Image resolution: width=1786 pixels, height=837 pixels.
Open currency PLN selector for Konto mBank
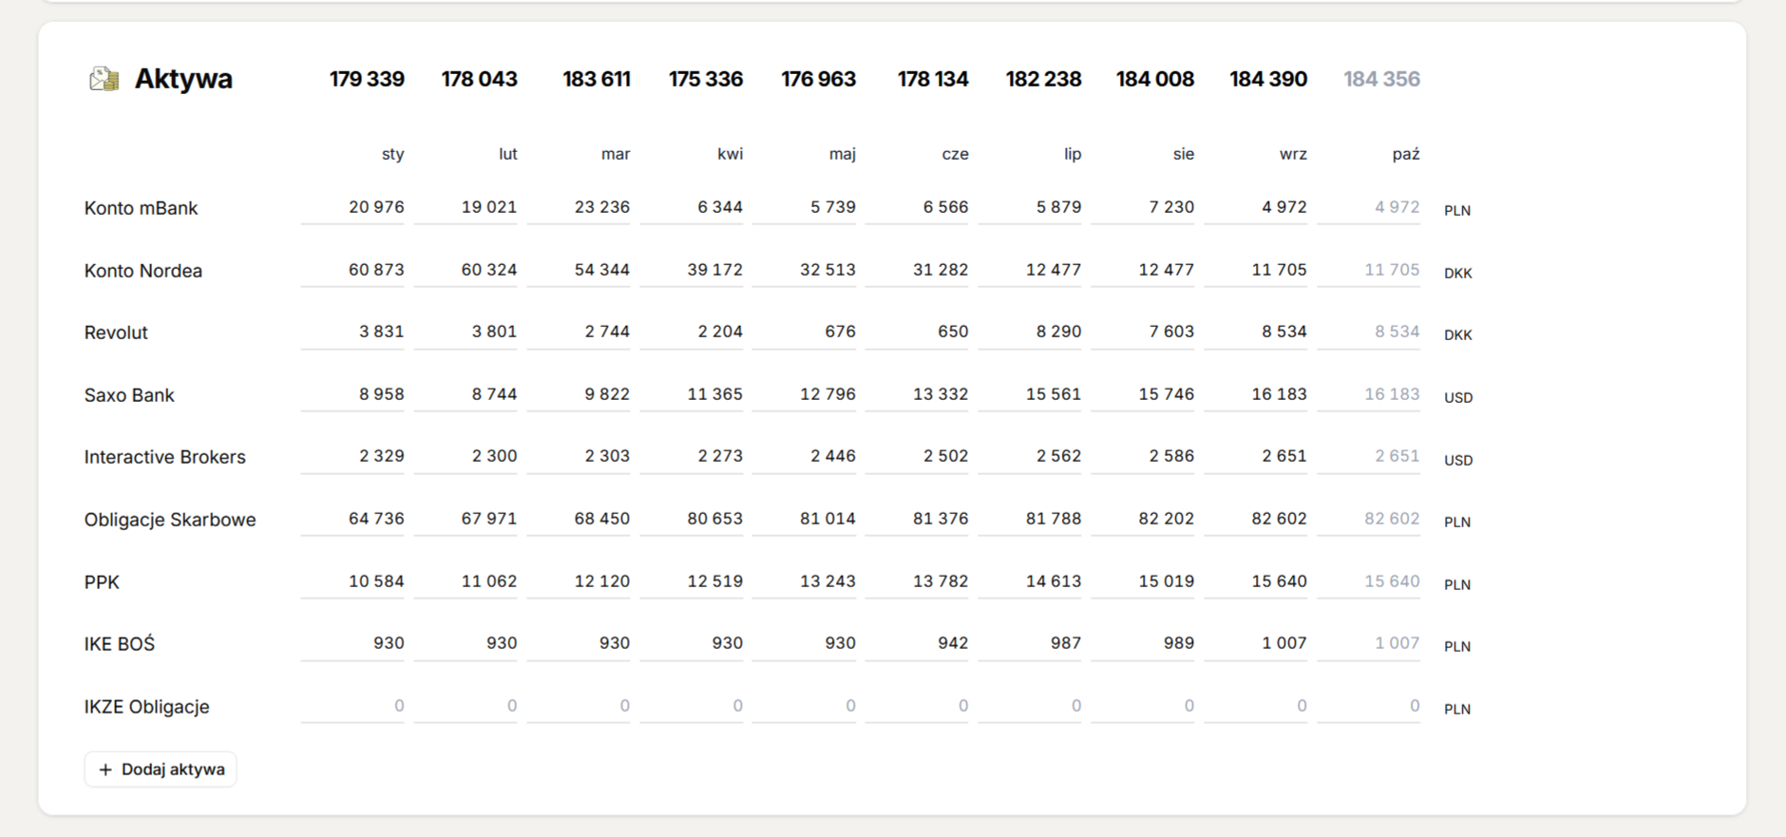1457,210
